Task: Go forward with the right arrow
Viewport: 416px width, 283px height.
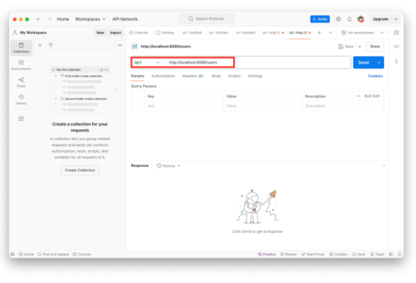Action: pos(50,19)
